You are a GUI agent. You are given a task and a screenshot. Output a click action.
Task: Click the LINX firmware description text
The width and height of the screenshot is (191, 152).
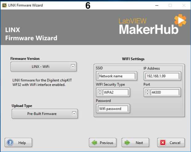pyautogui.click(x=42, y=82)
